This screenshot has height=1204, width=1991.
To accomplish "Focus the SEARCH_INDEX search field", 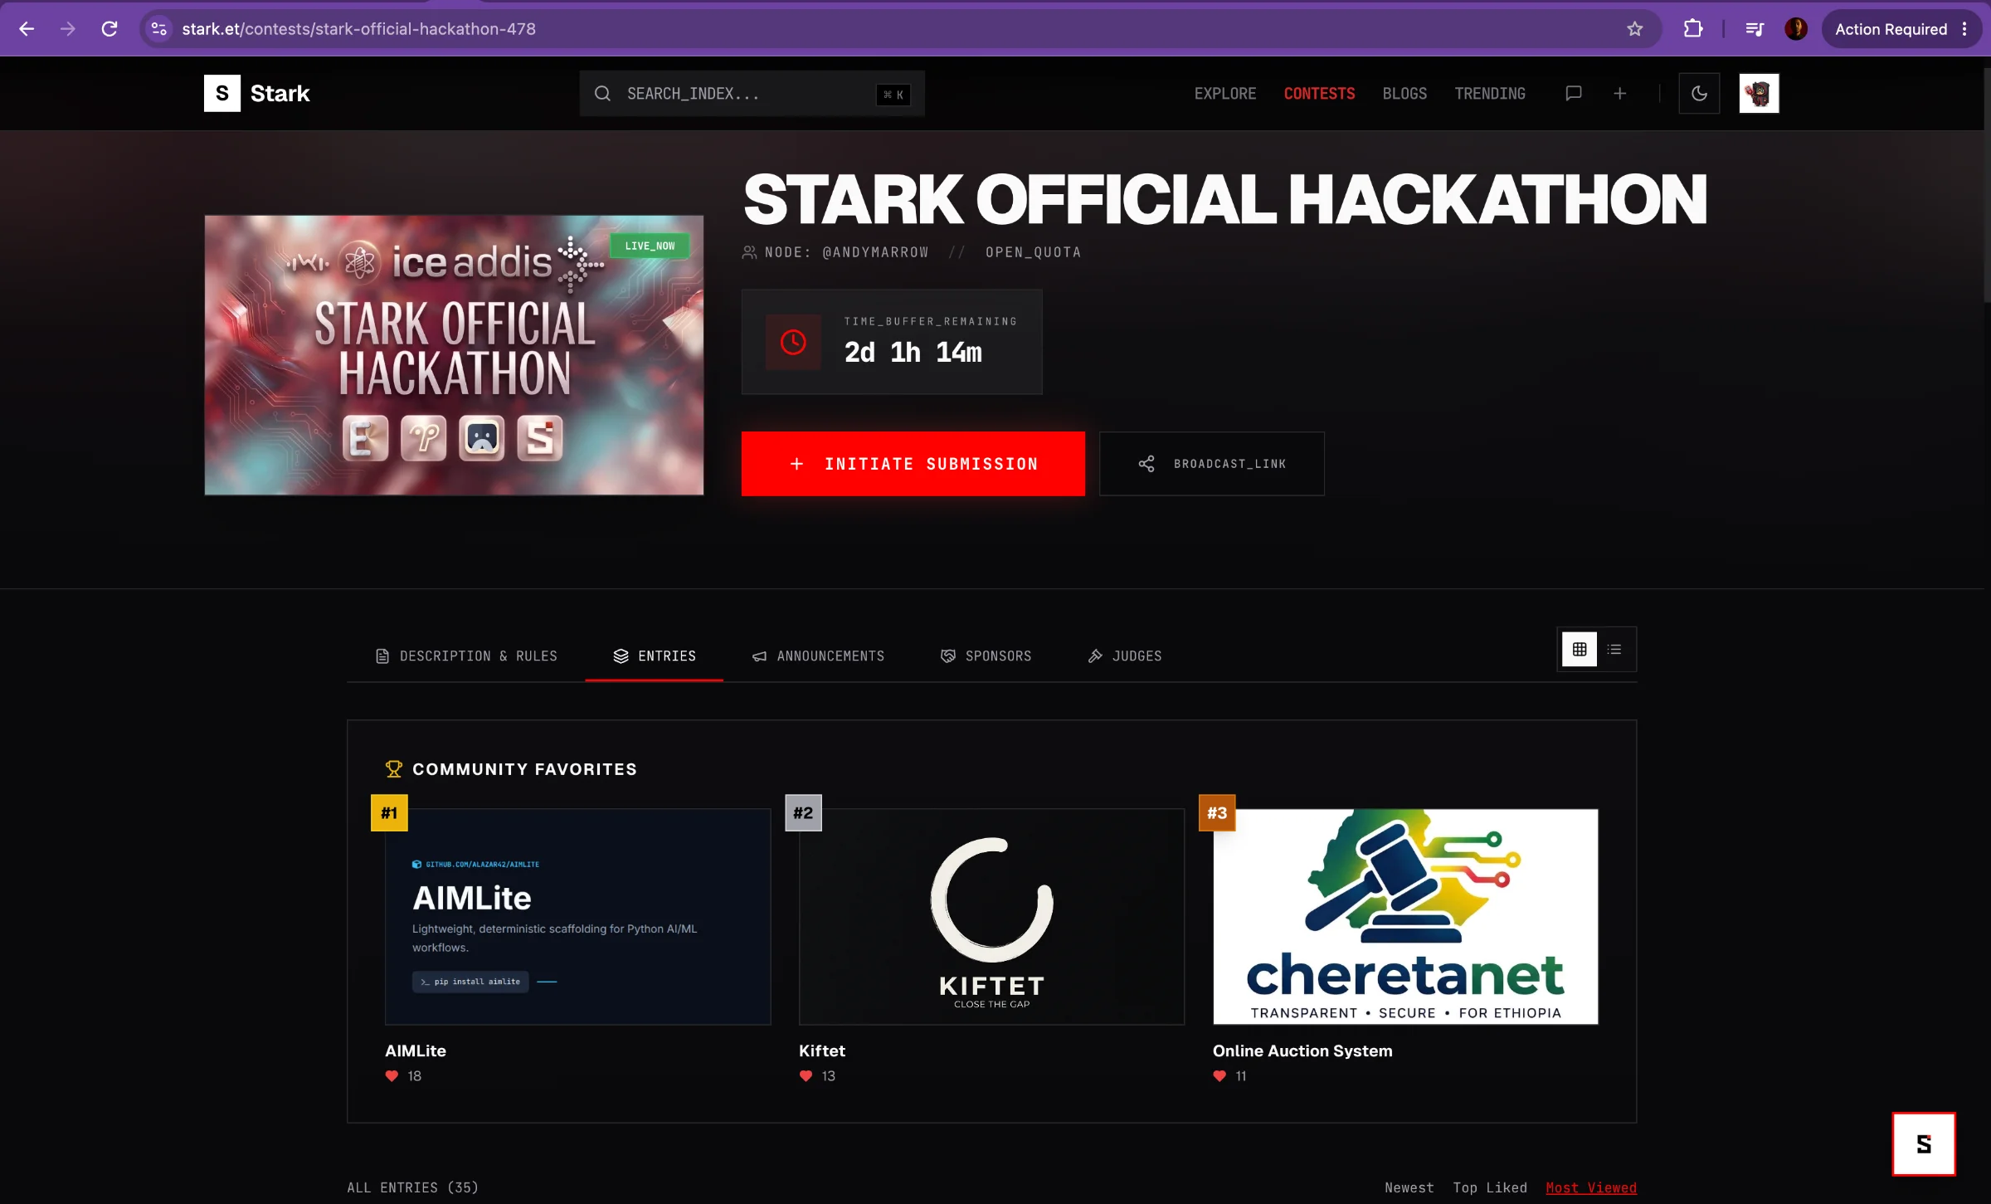I will (x=752, y=93).
